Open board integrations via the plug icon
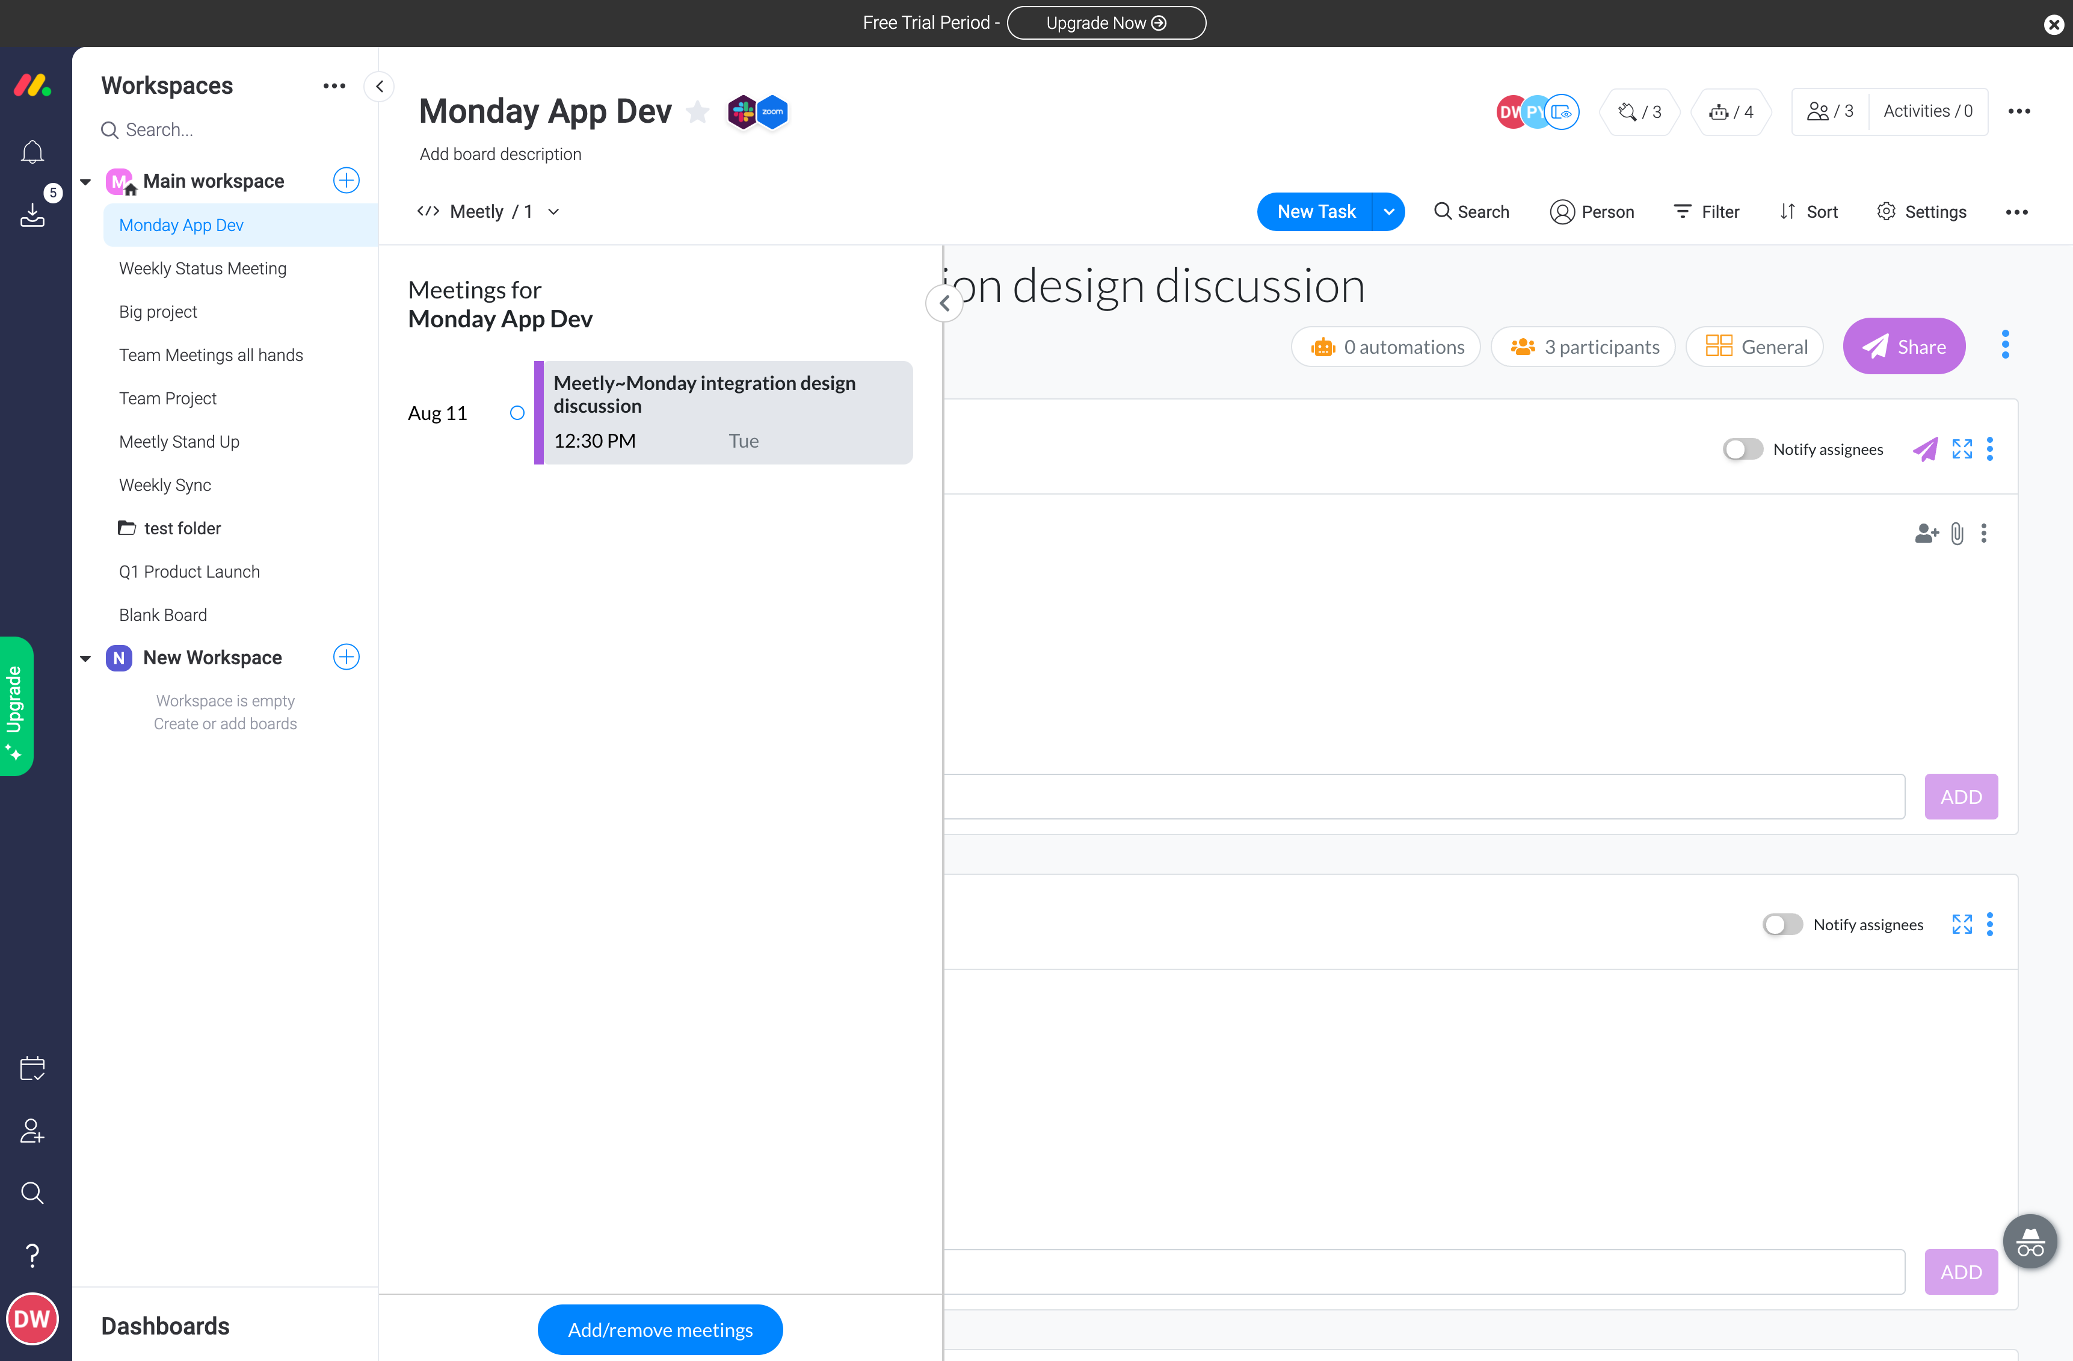Screen dimensions: 2073x1361 coord(1629,111)
